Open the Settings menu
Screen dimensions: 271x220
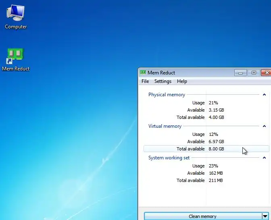point(163,81)
